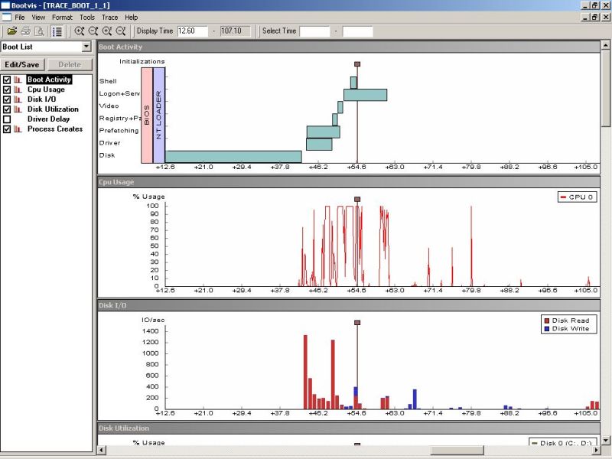Click time marker handle in Cpu Usage graph
This screenshot has height=459, width=612.
tap(357, 200)
